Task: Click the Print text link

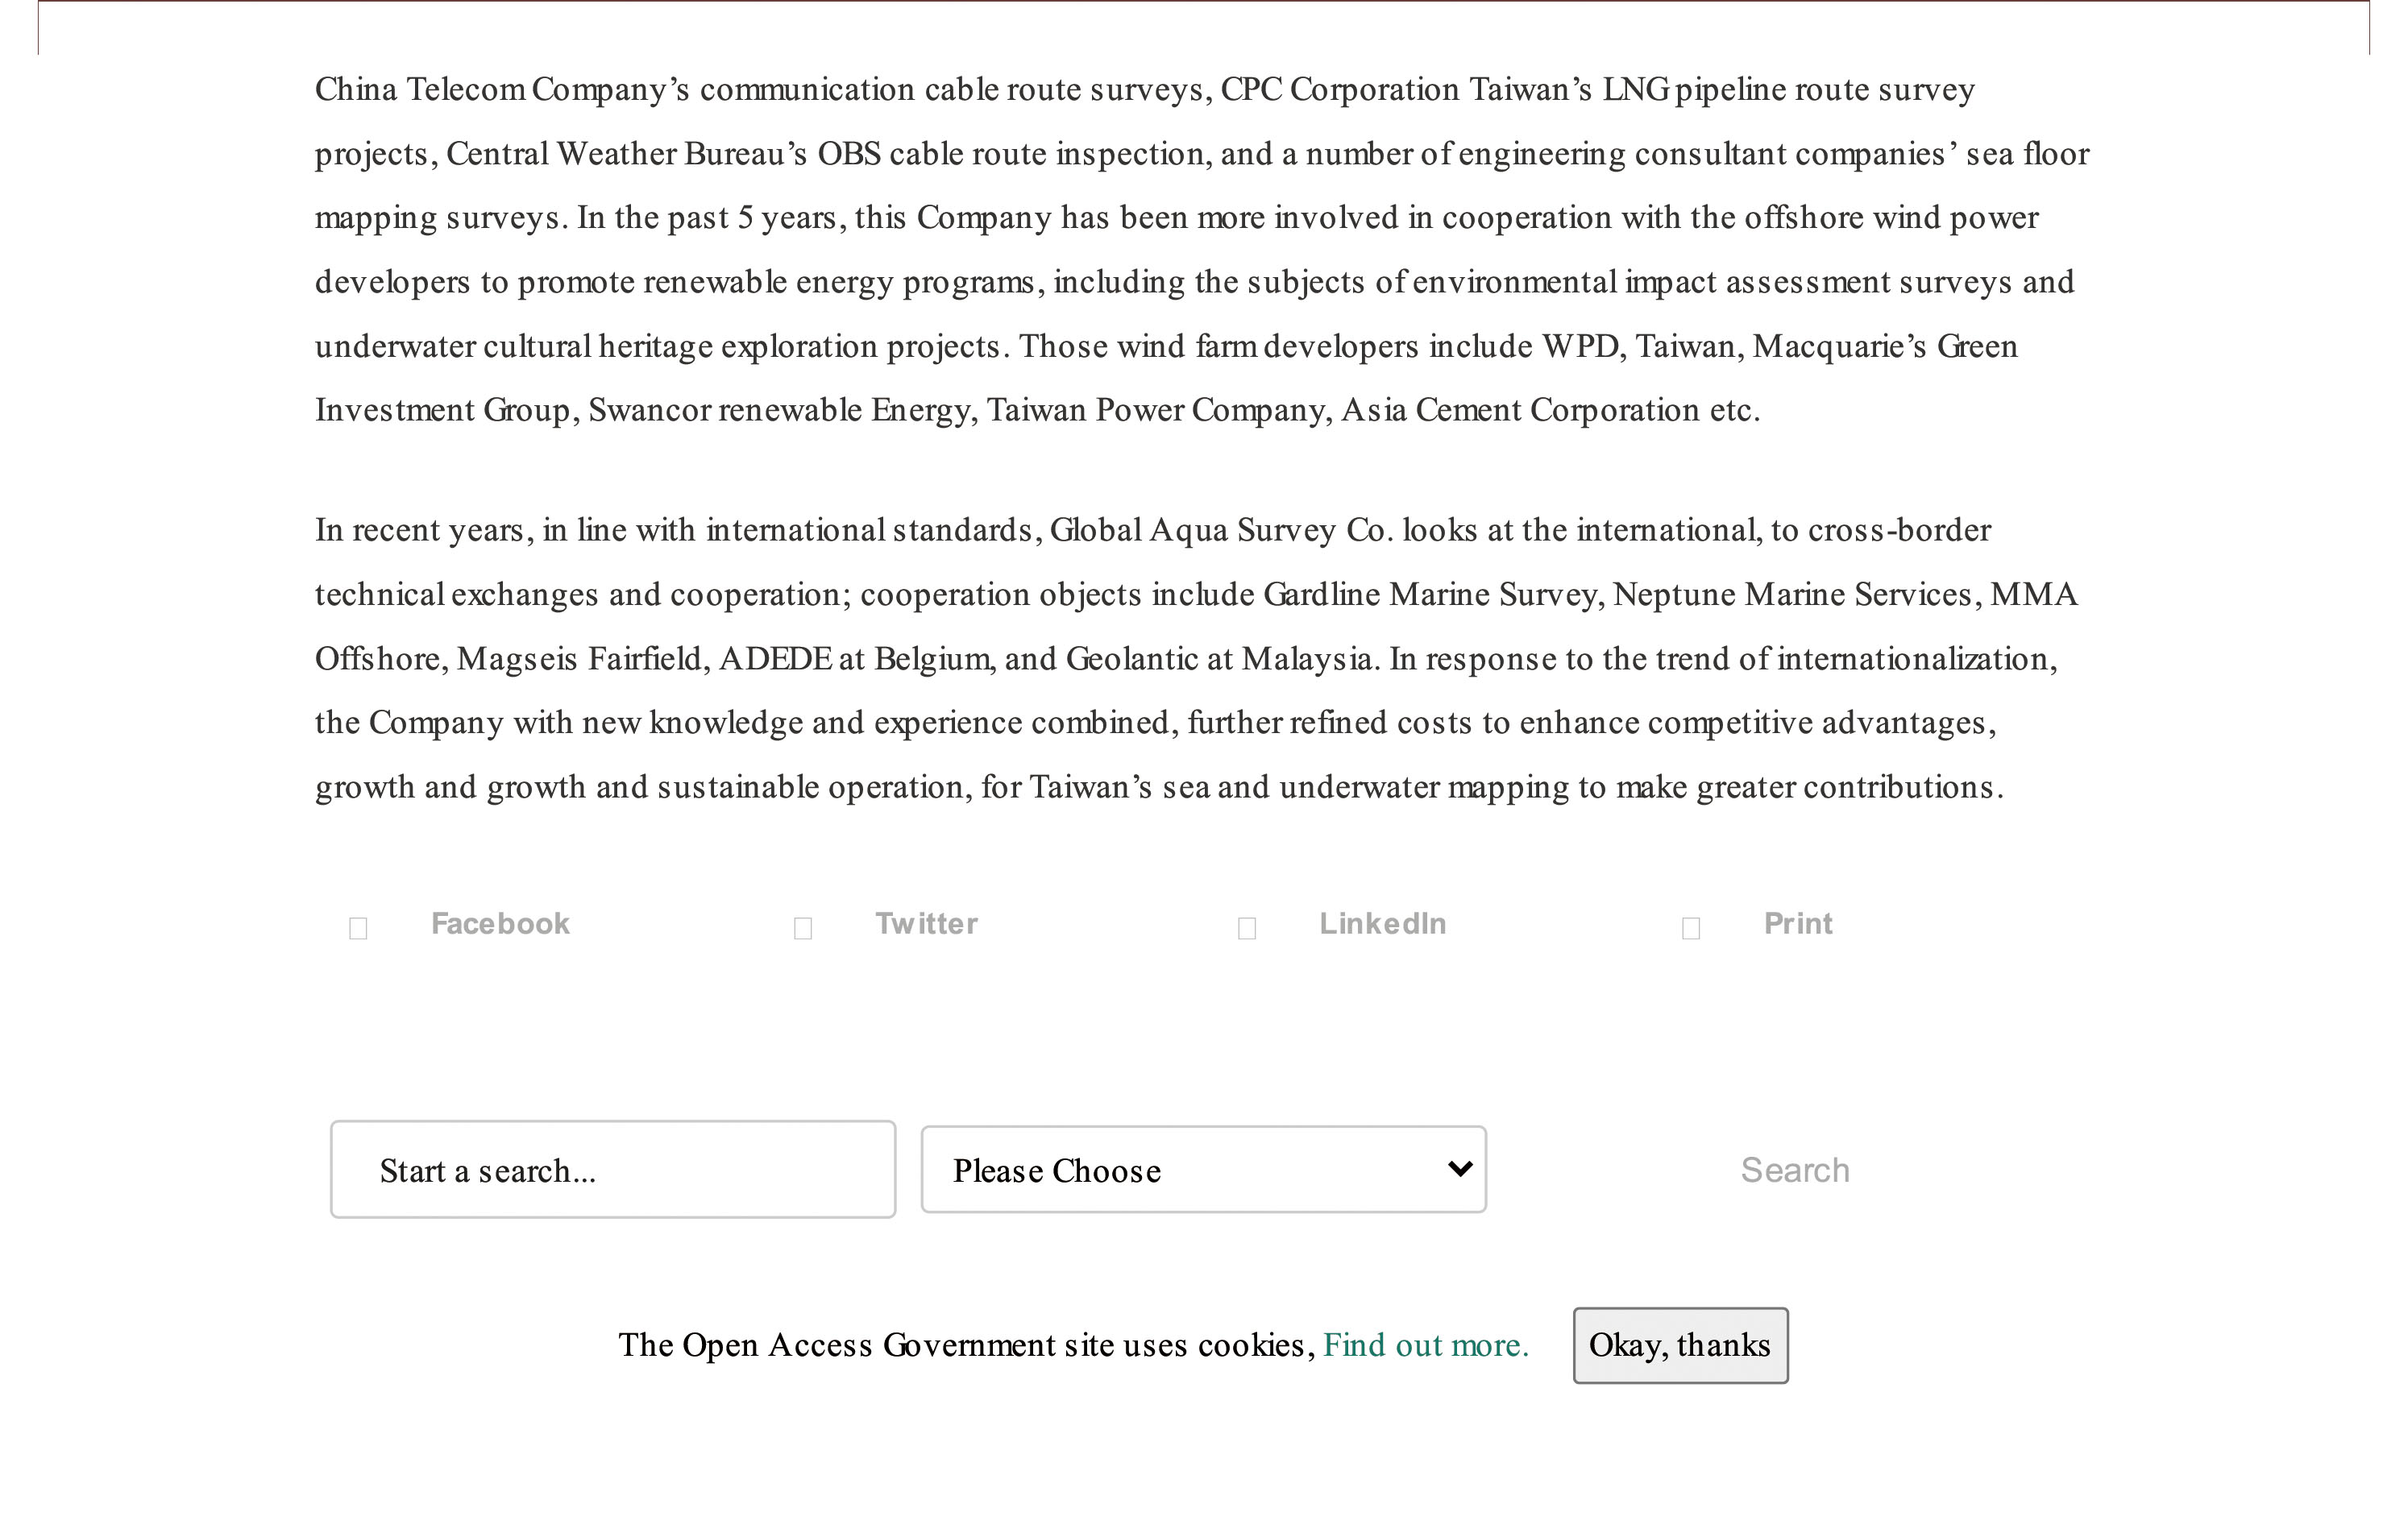Action: (1797, 923)
